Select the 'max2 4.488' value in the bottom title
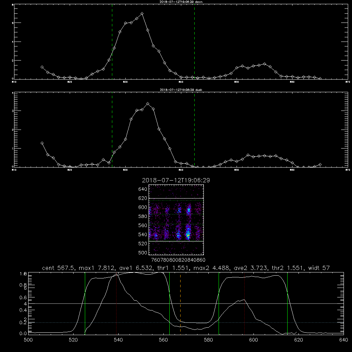352x352 pixels. (211, 268)
